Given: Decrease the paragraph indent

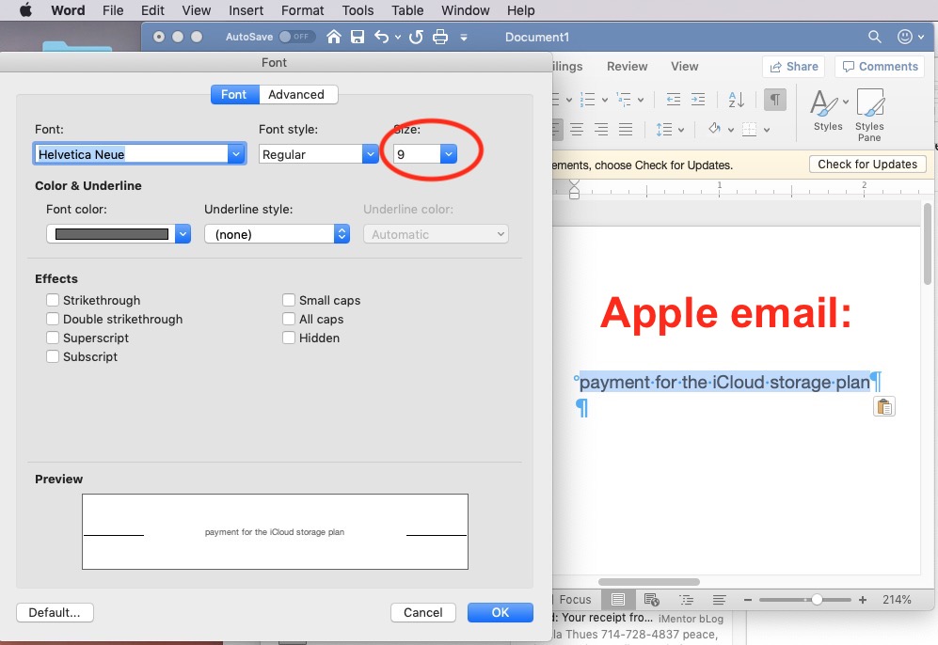Looking at the screenshot, I should click(674, 100).
